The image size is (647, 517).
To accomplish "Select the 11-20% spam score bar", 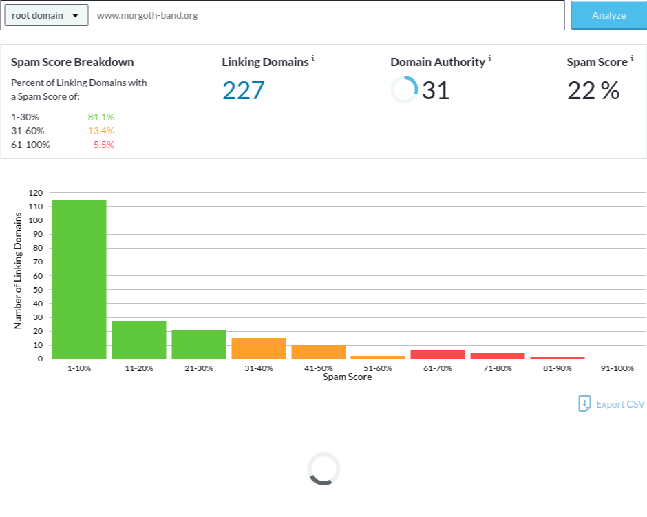I will pyautogui.click(x=139, y=340).
